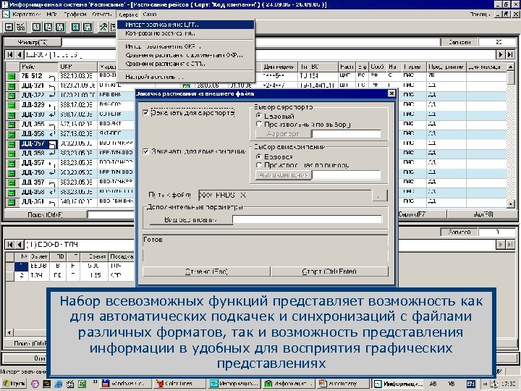Select 'Базовая' airline radio button
This screenshot has height=391, width=521.
point(258,156)
